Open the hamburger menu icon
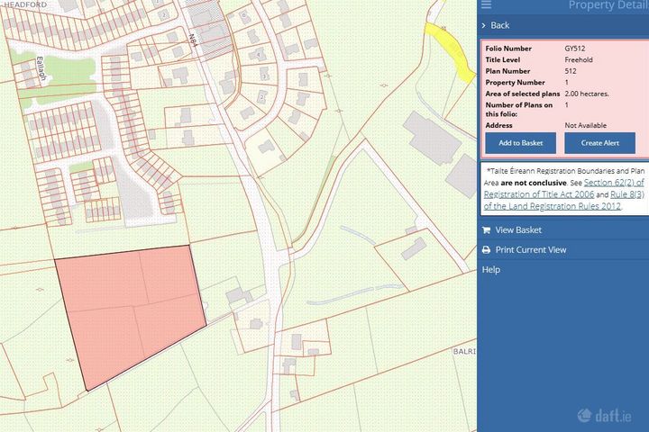 [x=487, y=5]
